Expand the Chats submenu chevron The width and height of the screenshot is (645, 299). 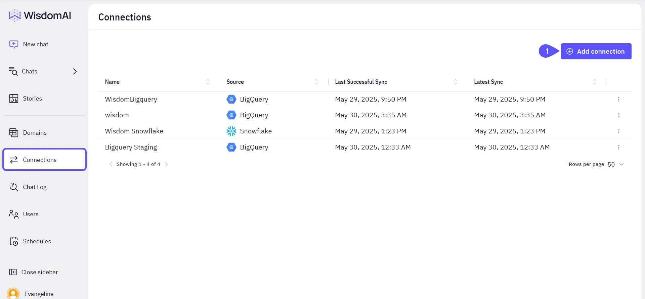(x=75, y=71)
